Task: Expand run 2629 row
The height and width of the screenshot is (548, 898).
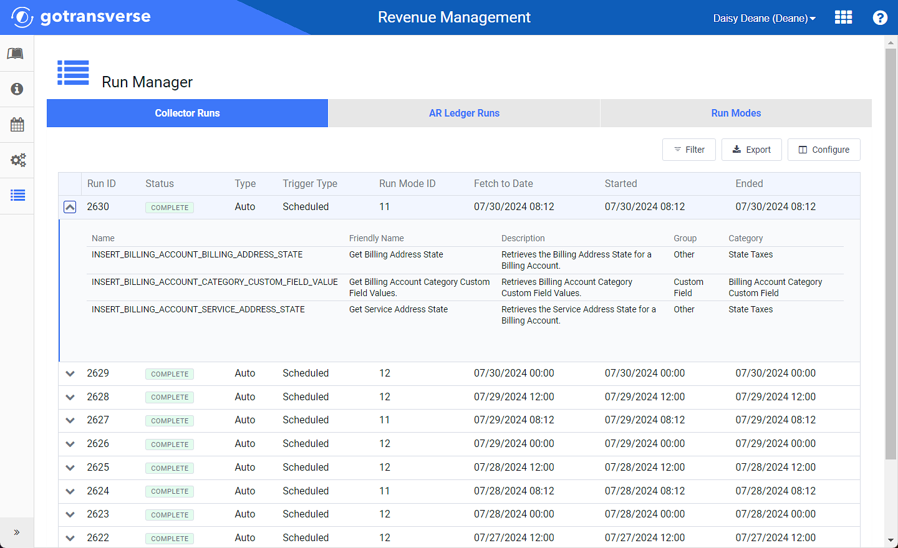Action: point(70,373)
